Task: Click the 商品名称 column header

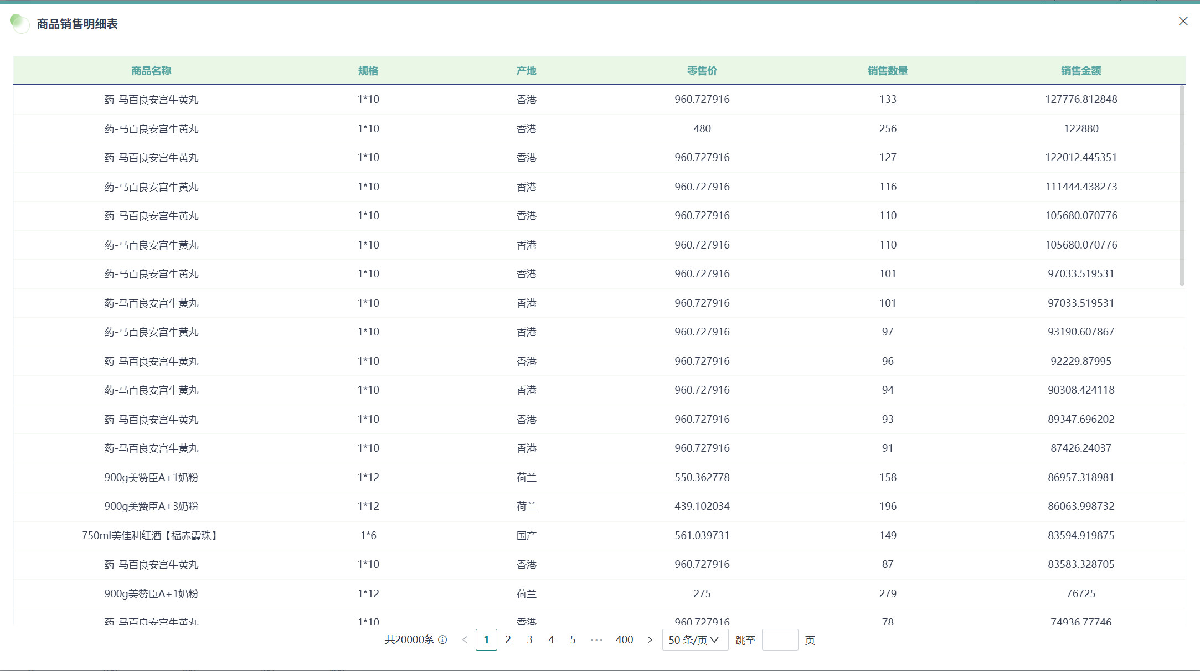Action: [x=151, y=71]
